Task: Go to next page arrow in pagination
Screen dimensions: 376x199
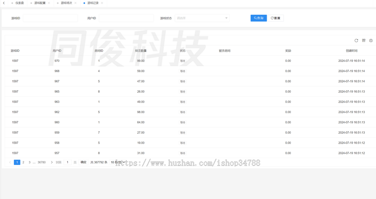Action: 52,162
